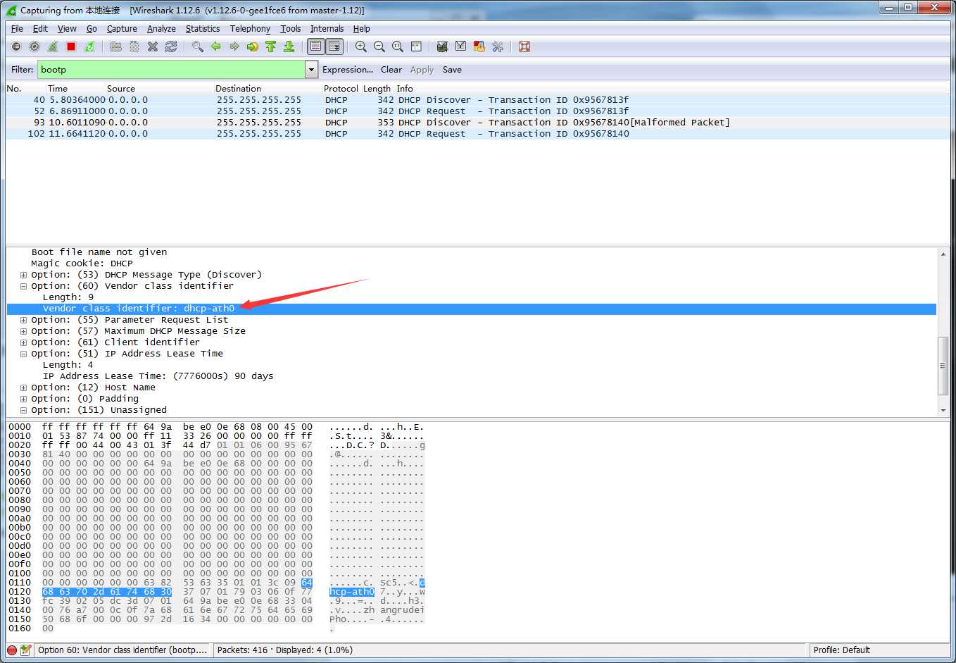The width and height of the screenshot is (956, 663).
Task: Save this capture file icon
Action: (134, 47)
